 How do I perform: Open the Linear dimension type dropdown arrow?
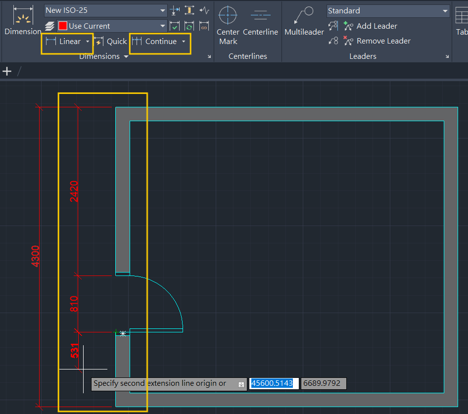(88, 42)
